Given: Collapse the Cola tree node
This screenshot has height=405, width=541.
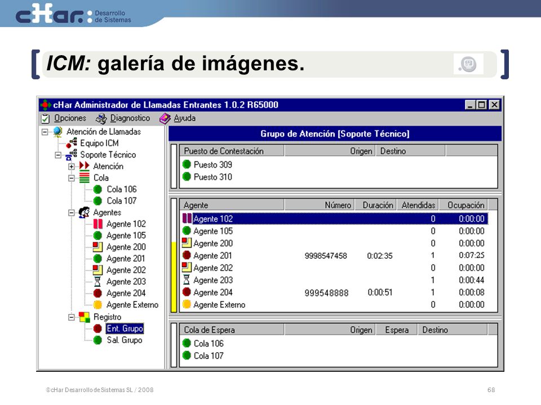Looking at the screenshot, I should [71, 178].
